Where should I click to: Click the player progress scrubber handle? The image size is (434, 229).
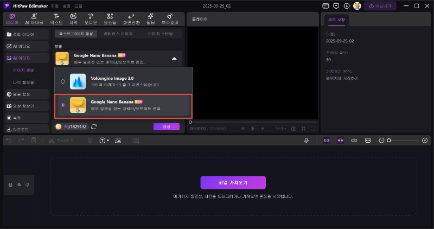190,122
